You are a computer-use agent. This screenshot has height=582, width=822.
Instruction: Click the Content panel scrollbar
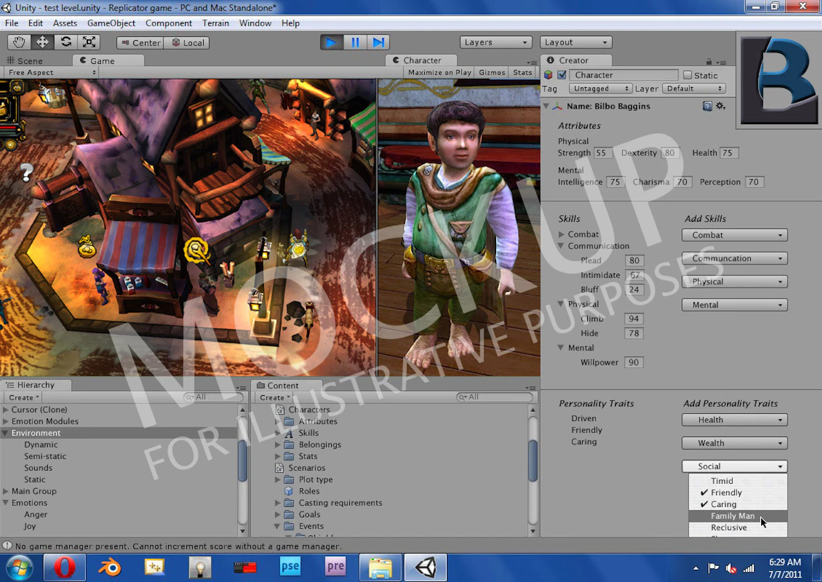point(533,460)
